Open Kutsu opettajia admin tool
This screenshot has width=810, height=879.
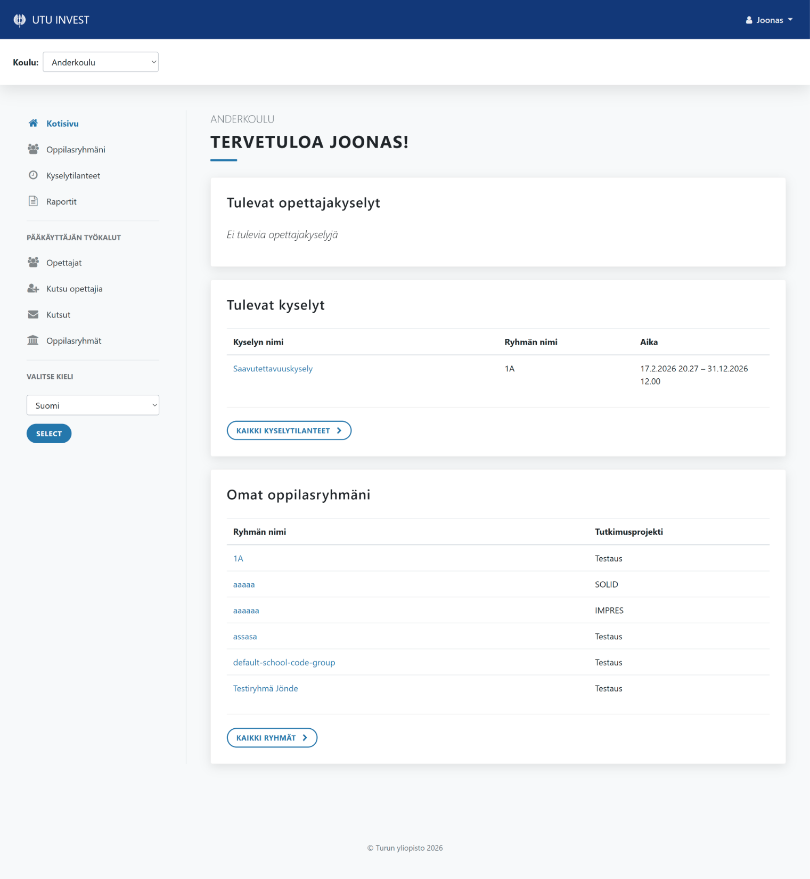pyautogui.click(x=75, y=289)
